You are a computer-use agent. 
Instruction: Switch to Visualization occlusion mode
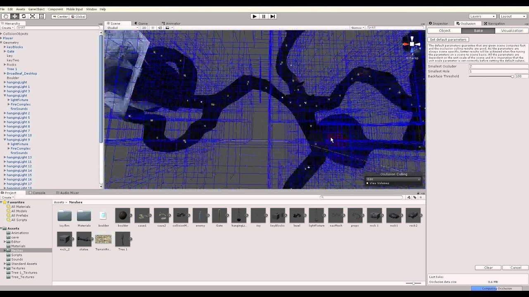[512, 31]
